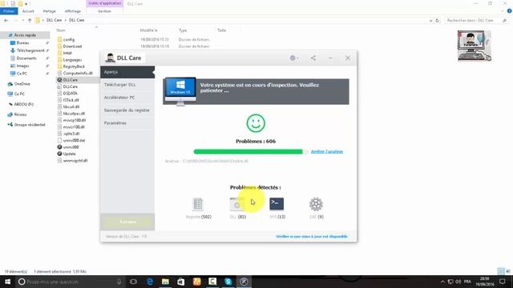The height and width of the screenshot is (288, 513).
Task: Open the address bar history dropdown
Action: click(x=430, y=20)
